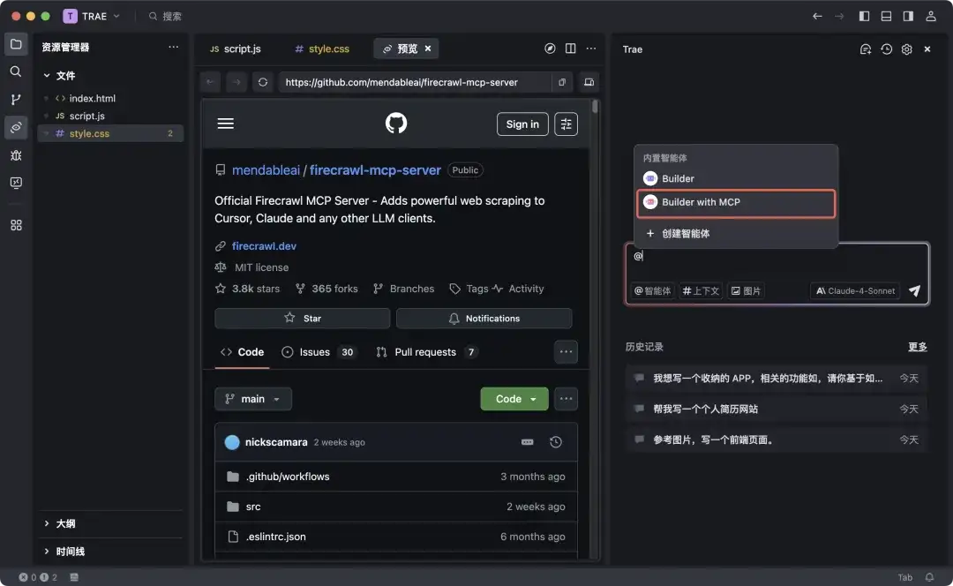This screenshot has height=586, width=953.
Task: Open the debug bug icon in activity bar
Action: 16,155
